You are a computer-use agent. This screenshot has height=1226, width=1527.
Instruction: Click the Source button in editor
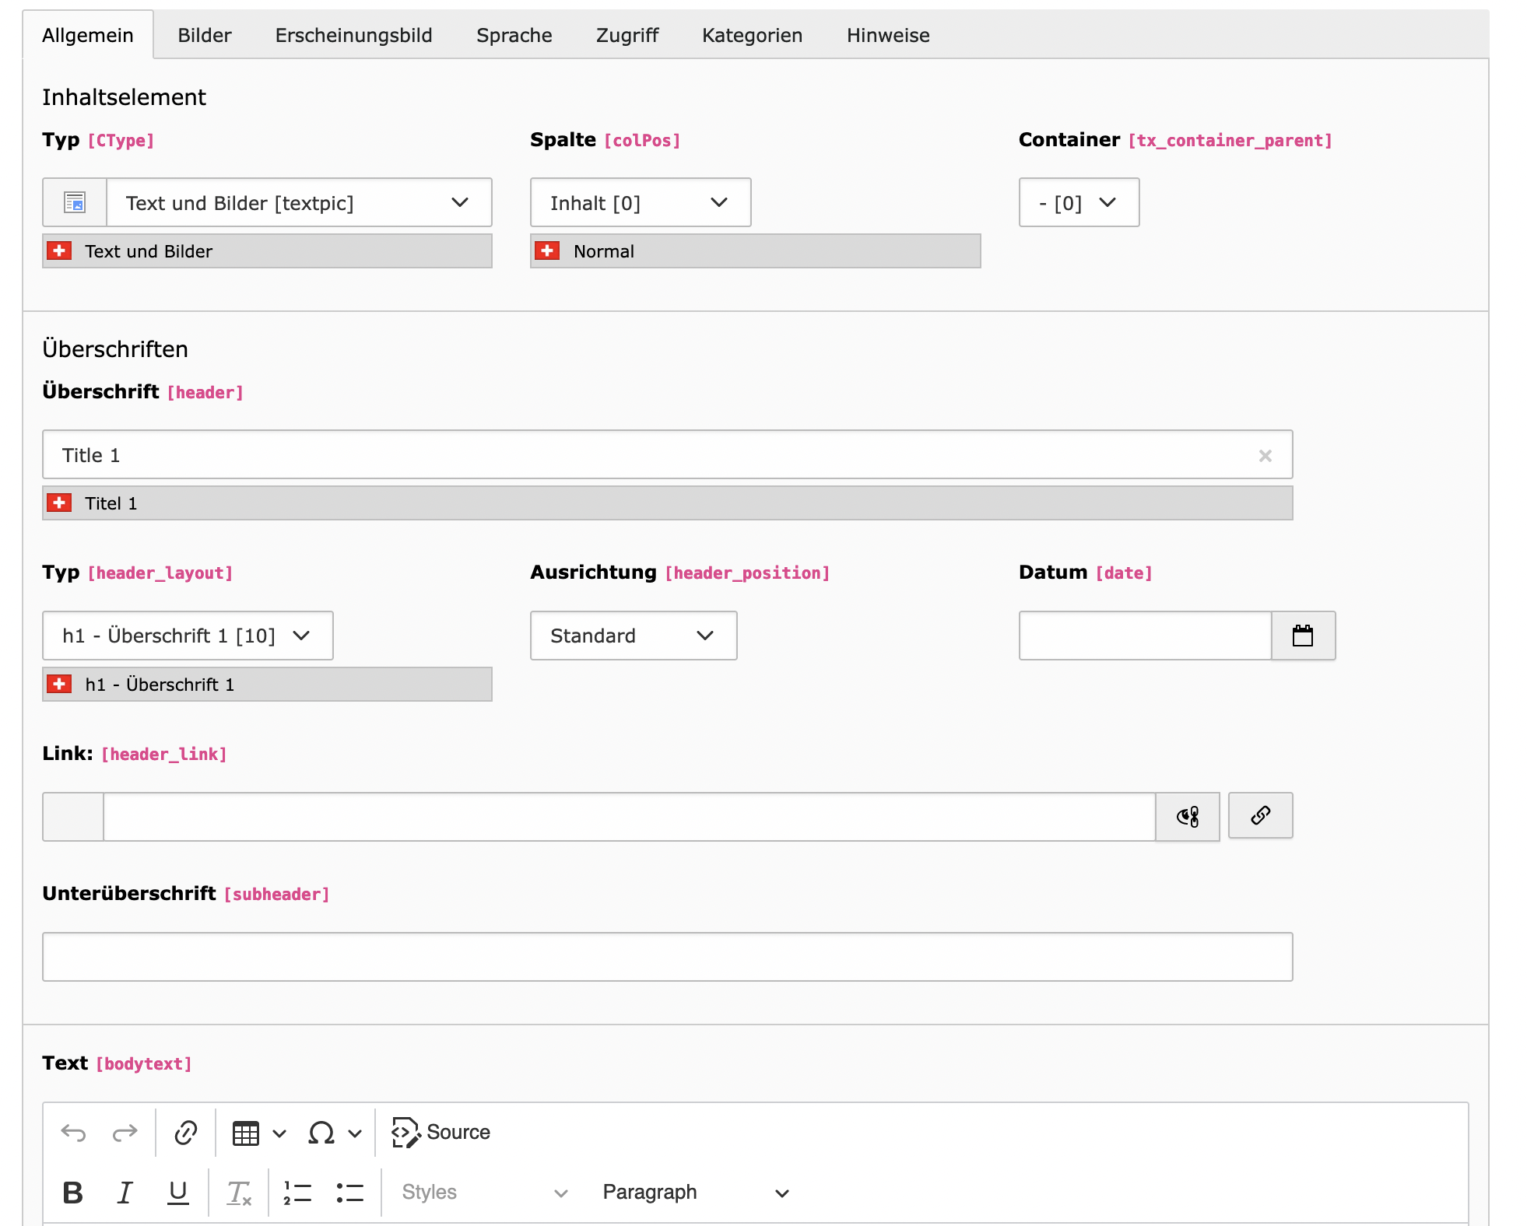click(441, 1133)
